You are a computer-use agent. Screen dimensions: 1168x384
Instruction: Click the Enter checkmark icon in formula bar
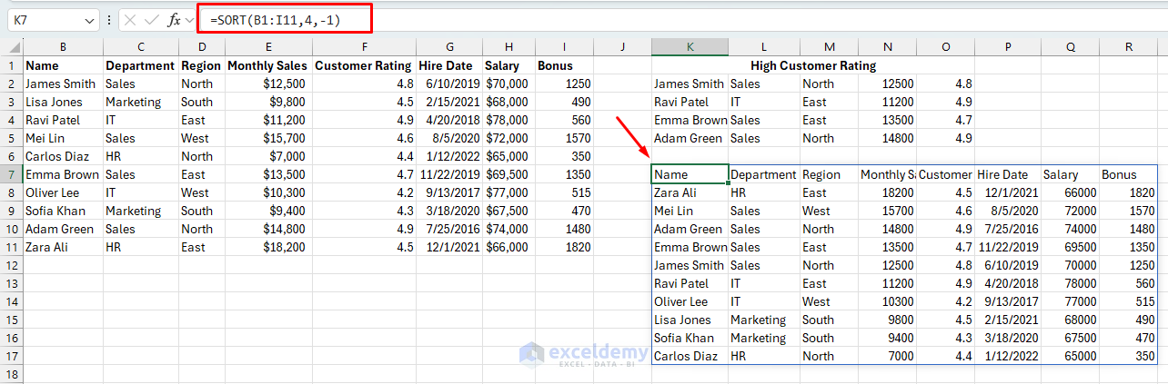point(152,19)
